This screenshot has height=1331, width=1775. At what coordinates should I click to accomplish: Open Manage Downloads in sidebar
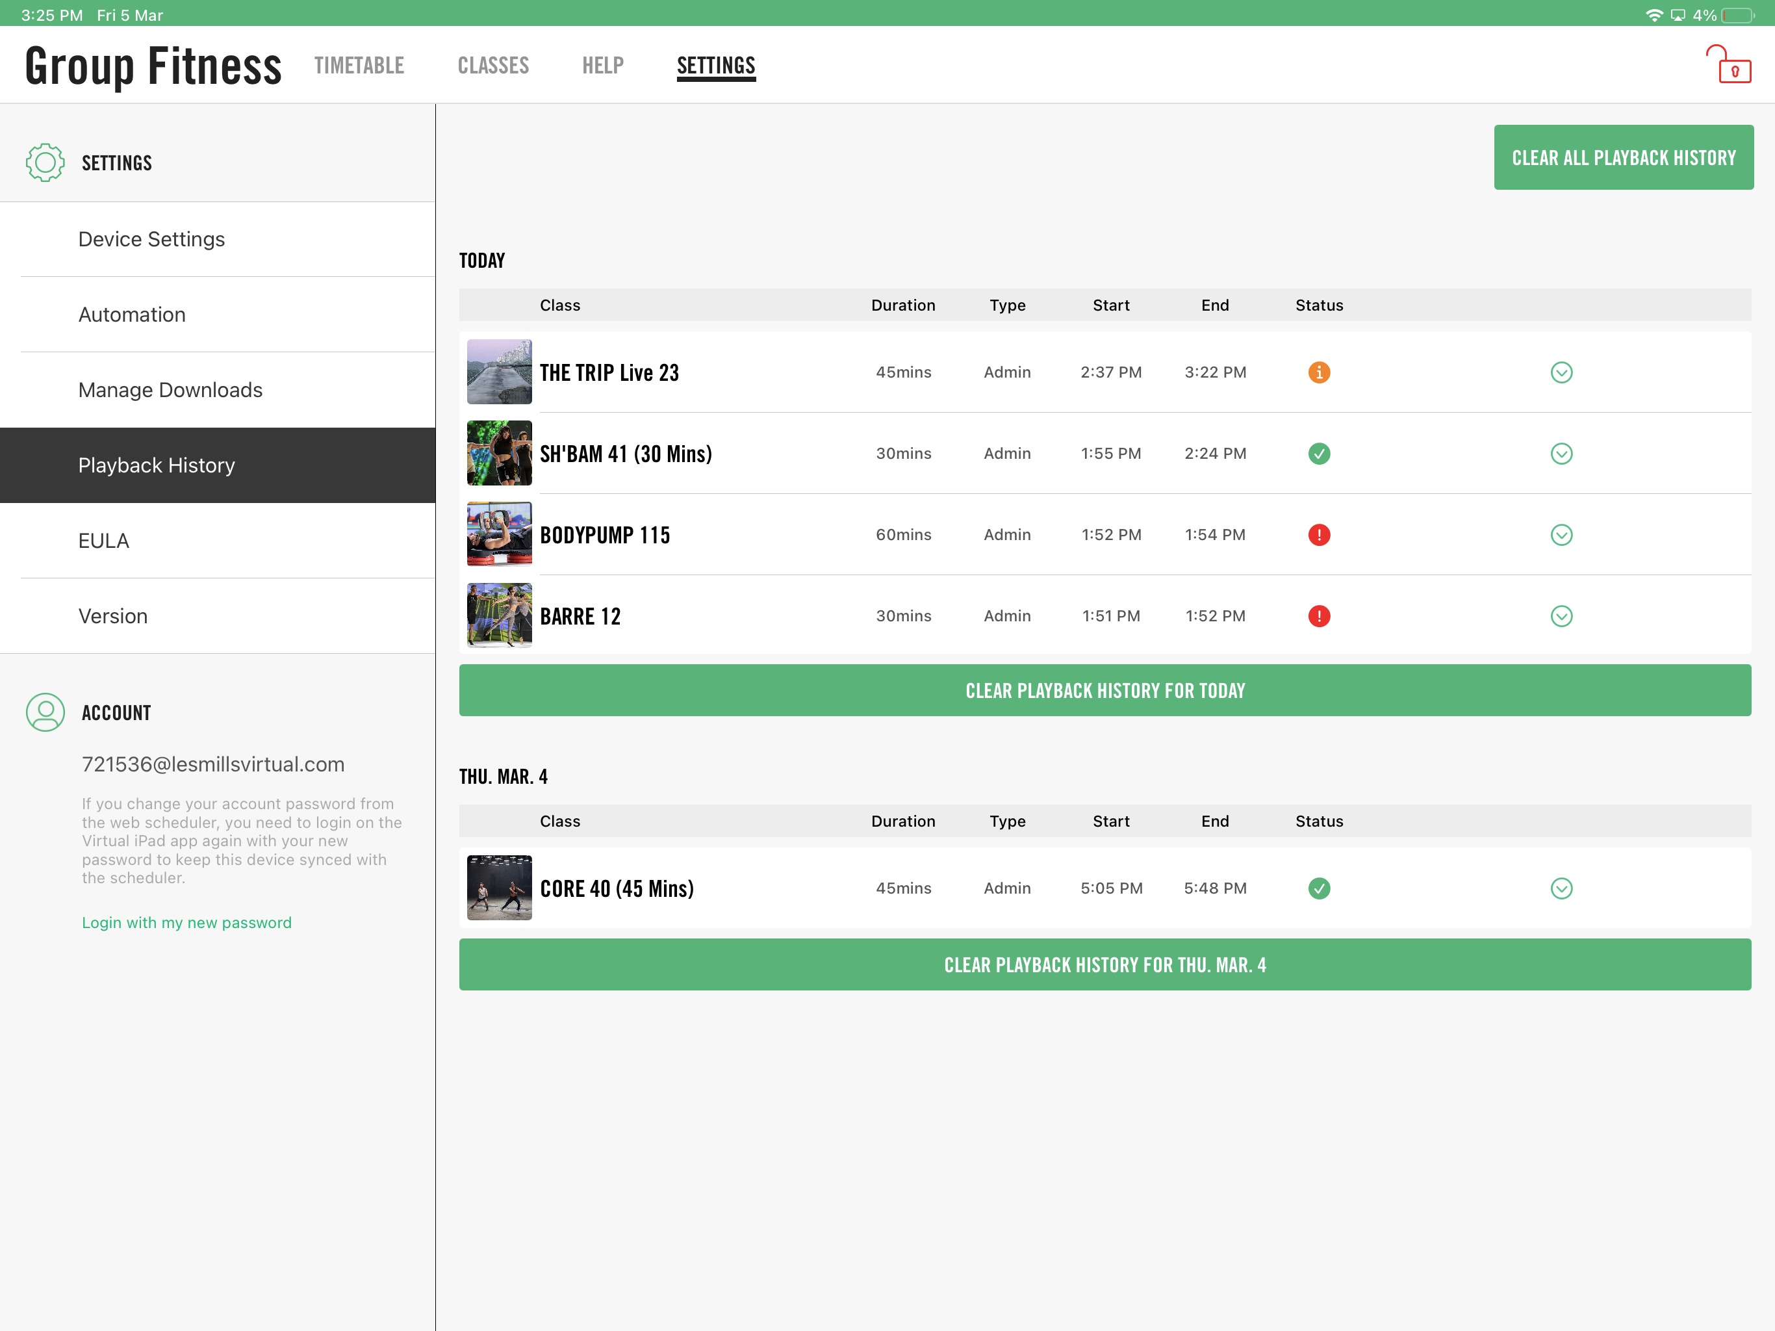[x=170, y=390]
